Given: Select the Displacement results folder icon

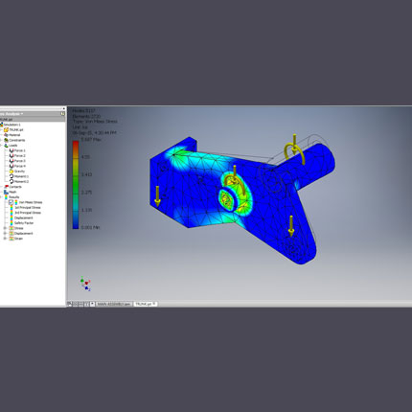Looking at the screenshot, I should pyautogui.click(x=11, y=234).
